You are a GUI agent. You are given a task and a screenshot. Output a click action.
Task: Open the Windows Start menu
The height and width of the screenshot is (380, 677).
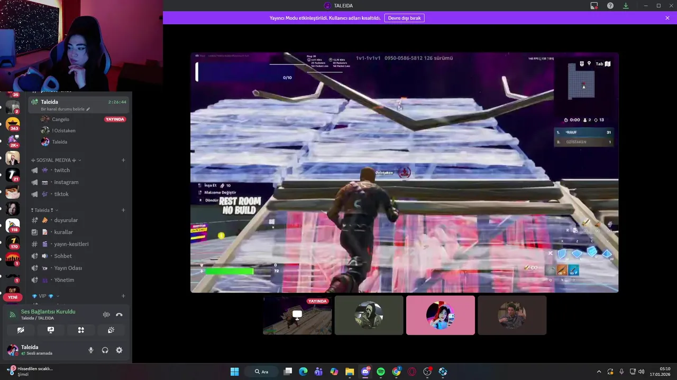click(235, 372)
